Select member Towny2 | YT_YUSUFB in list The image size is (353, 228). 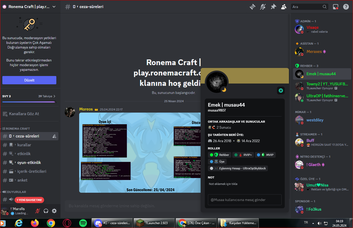[322, 86]
